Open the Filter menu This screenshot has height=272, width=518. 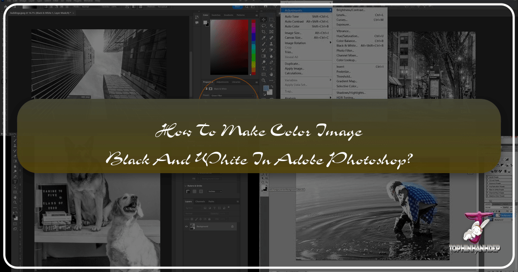pos(55,1)
